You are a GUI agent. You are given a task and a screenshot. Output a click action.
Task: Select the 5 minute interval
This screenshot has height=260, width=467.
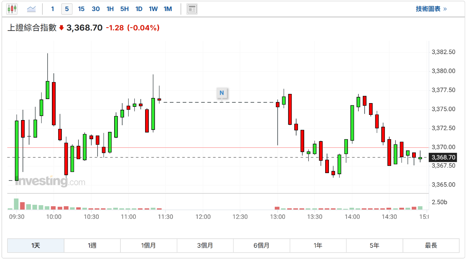click(67, 9)
